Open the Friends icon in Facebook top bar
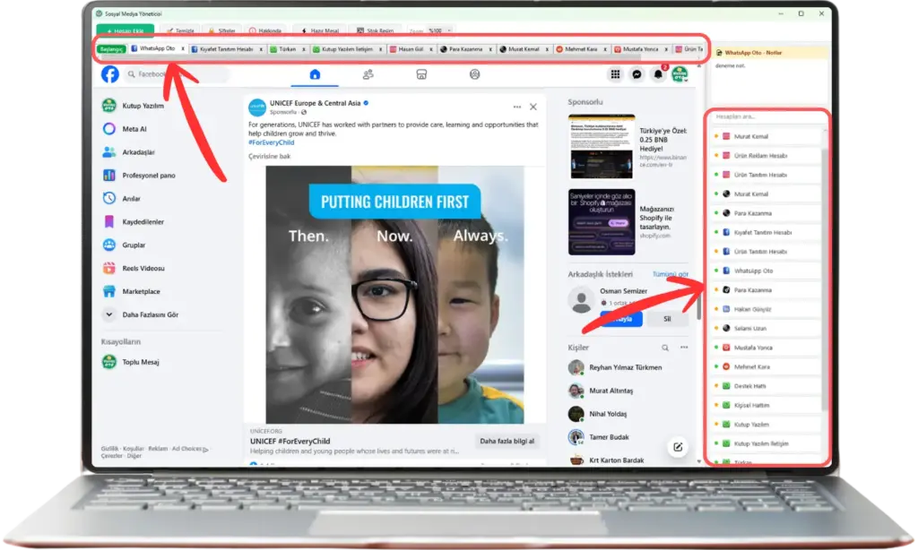The width and height of the screenshot is (918, 550). pyautogui.click(x=368, y=74)
